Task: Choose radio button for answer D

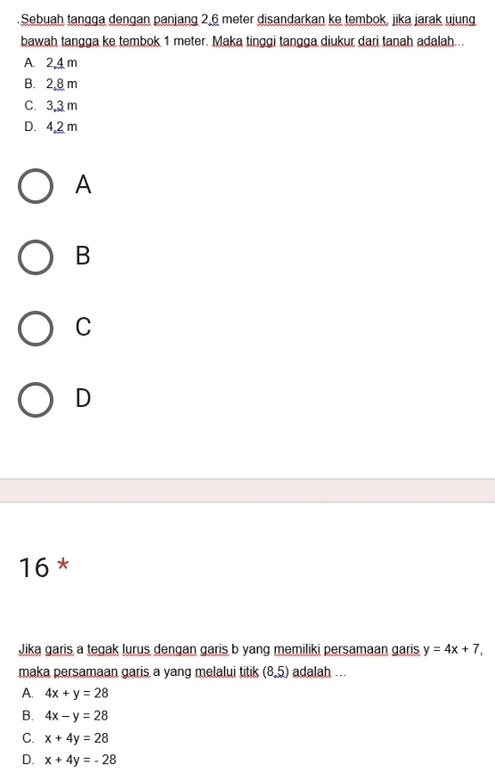Action: [x=36, y=399]
